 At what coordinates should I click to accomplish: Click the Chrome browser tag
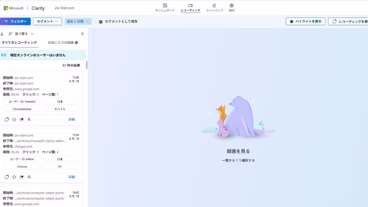(x=22, y=167)
